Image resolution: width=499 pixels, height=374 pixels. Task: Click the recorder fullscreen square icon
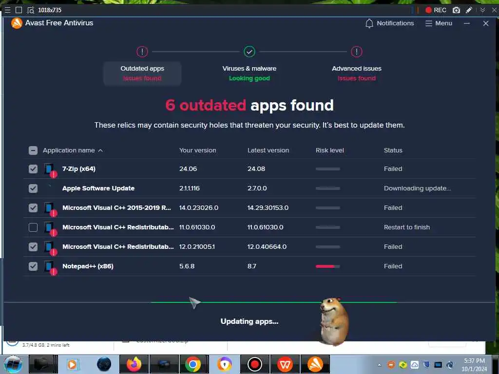pos(19,10)
